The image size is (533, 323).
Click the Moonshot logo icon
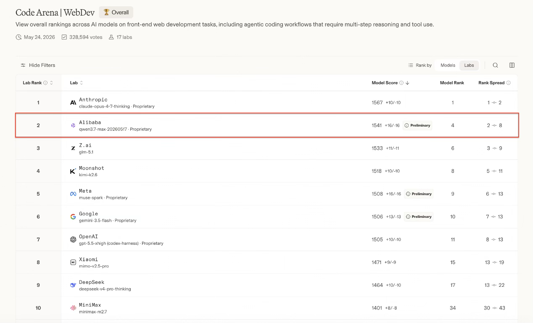[x=73, y=171]
